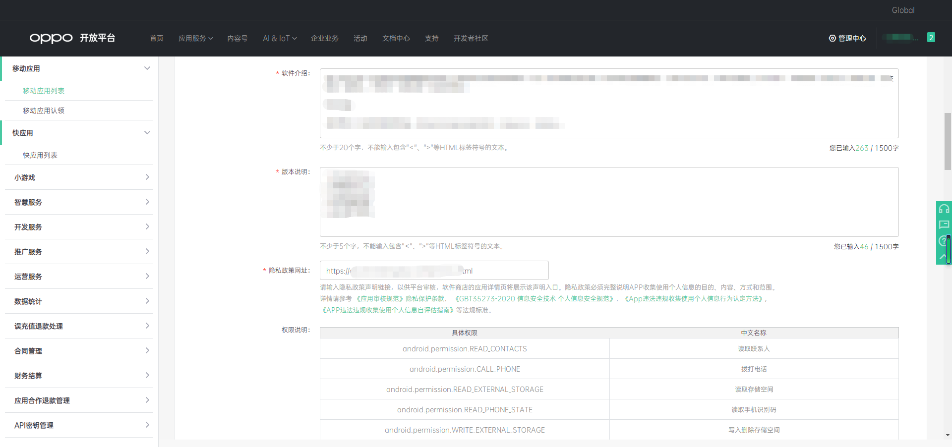Viewport: 952px width, 447px height.
Task: Expand the 小游戏 sidebar section
Action: click(x=79, y=177)
